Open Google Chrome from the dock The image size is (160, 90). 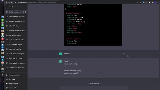pos(3,53)
